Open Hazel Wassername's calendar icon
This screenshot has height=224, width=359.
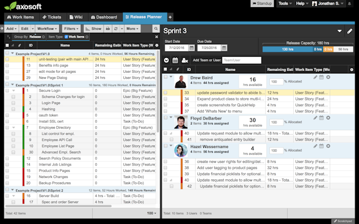pyautogui.click(x=321, y=146)
